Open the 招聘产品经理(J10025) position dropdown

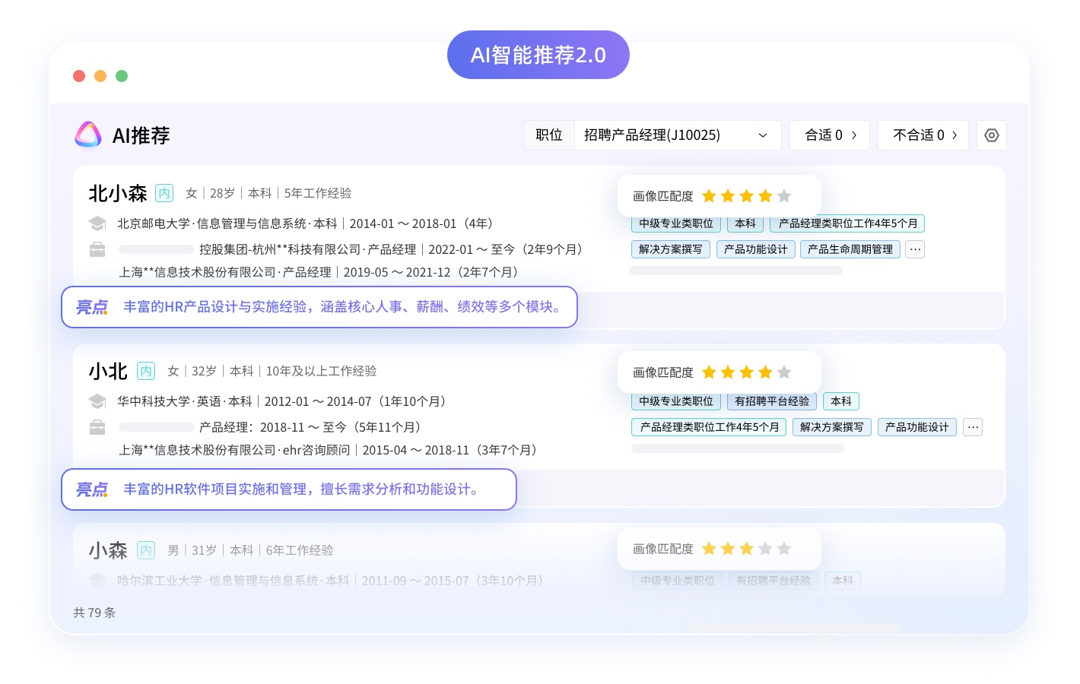[676, 135]
